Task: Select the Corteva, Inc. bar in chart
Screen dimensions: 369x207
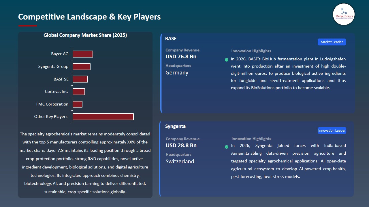Action: point(79,92)
